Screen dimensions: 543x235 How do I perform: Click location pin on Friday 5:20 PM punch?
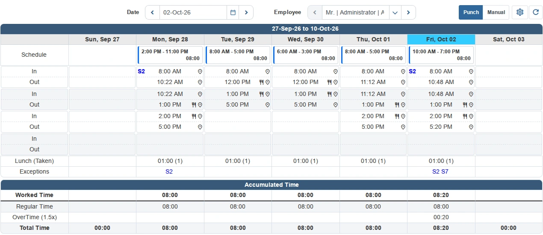click(x=471, y=127)
